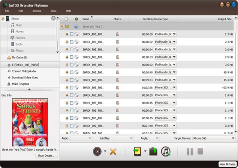Click the pause button in toolbar

[x=190, y=151]
